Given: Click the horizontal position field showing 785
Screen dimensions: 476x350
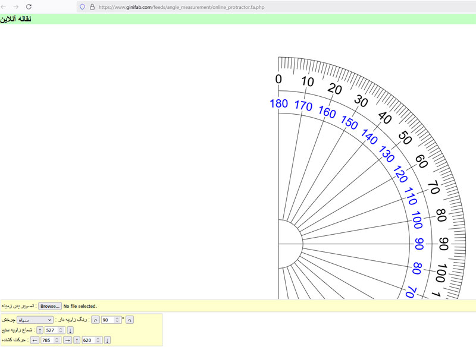Looking at the screenshot, I should click(x=48, y=340).
